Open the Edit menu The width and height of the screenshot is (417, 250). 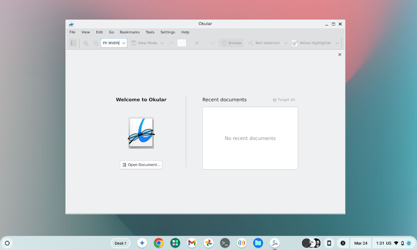[100, 32]
